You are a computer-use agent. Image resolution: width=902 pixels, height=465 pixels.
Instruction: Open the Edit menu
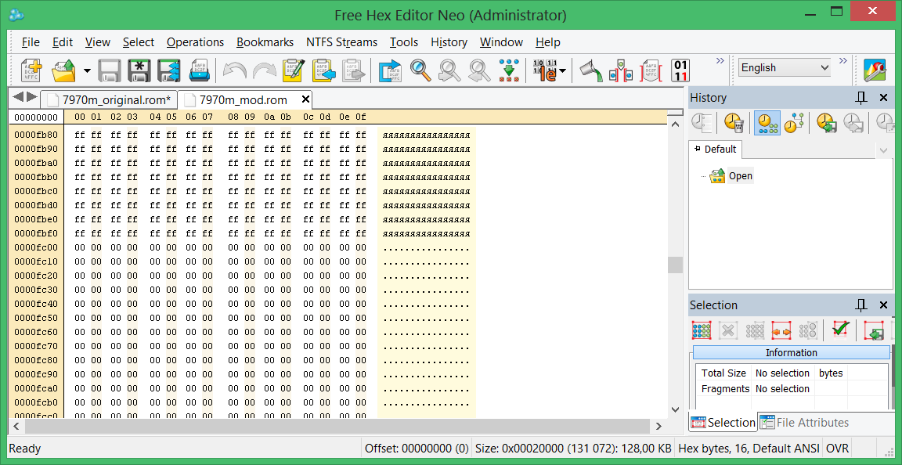tap(62, 42)
